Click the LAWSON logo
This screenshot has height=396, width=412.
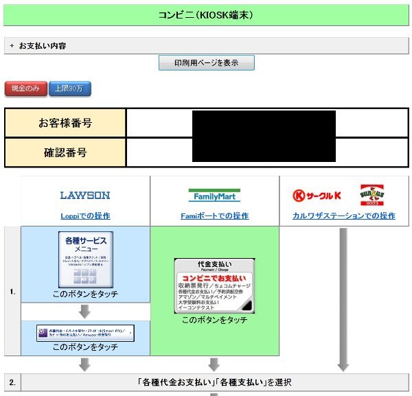click(85, 196)
